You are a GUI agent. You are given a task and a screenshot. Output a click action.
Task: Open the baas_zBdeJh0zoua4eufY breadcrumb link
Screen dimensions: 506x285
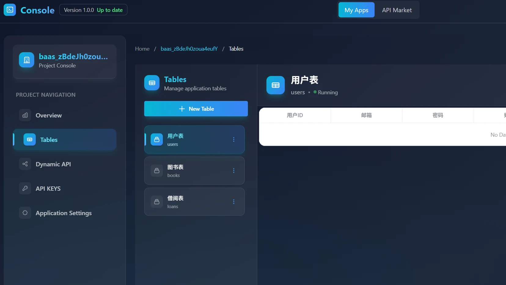point(189,49)
